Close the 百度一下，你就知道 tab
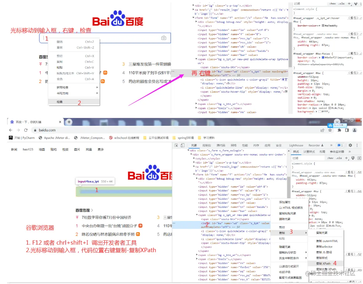 [x=60, y=122]
